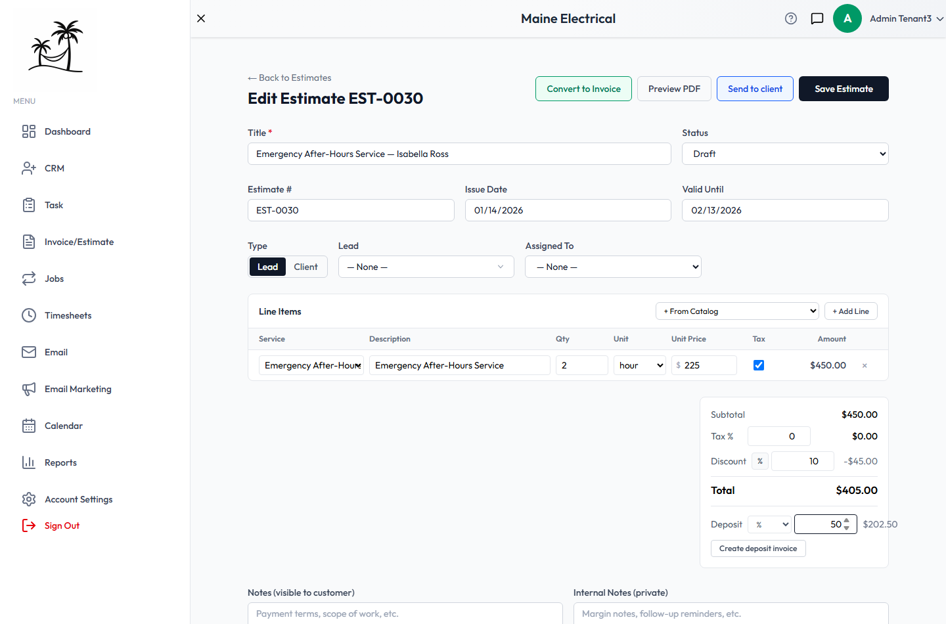Go to Dashboard in the menu
This screenshot has width=946, height=624.
(x=68, y=131)
